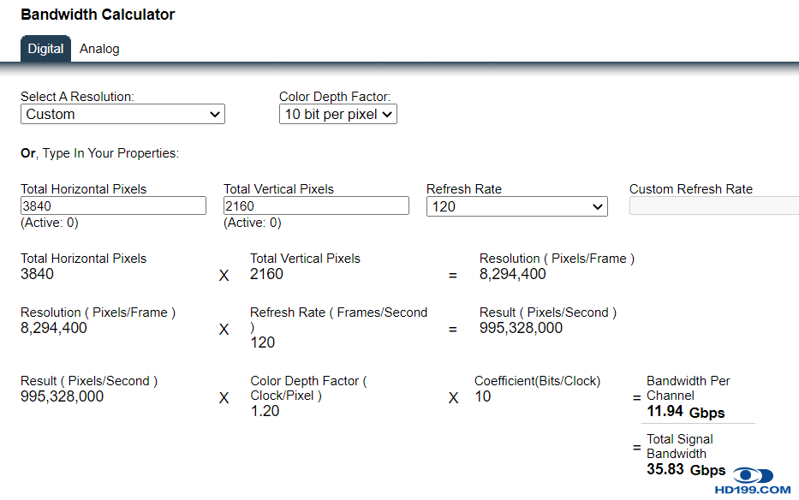Click the Bandwidth Calculator heading
This screenshot has height=500, width=799.
click(98, 15)
